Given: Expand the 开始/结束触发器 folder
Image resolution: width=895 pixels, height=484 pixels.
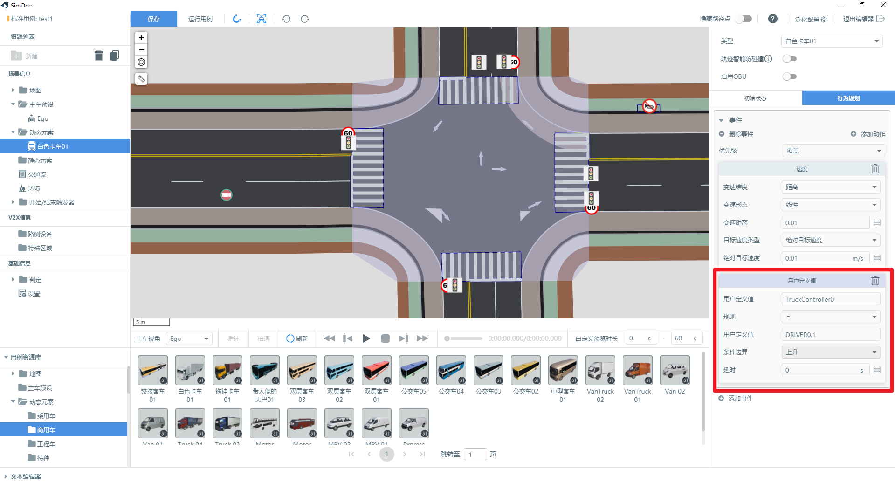Looking at the screenshot, I should pos(13,202).
